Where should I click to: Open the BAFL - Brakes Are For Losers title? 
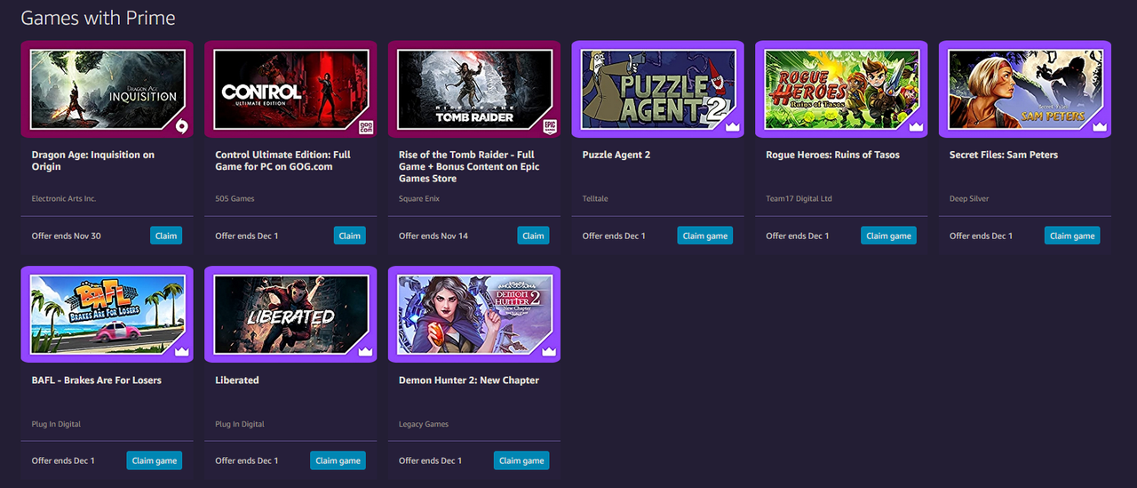97,380
